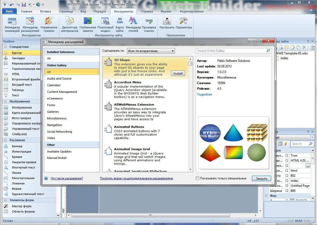Click Менеджер расширений in the ribbon
317x225 pixels.
pyautogui.click(x=30, y=25)
